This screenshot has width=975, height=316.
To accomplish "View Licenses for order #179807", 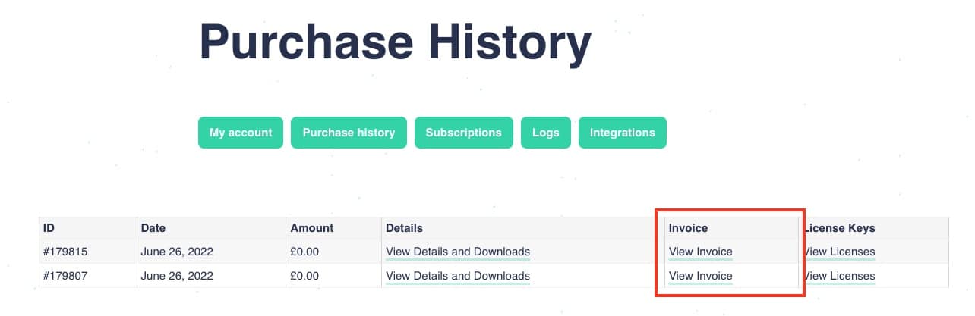I will point(840,276).
